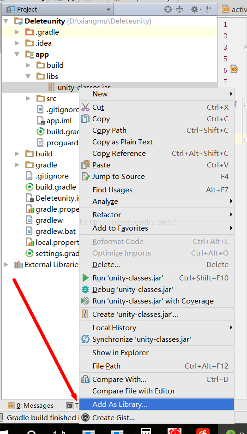Click the Cut scissors icon in the menu
247x434 pixels.
[85, 107]
